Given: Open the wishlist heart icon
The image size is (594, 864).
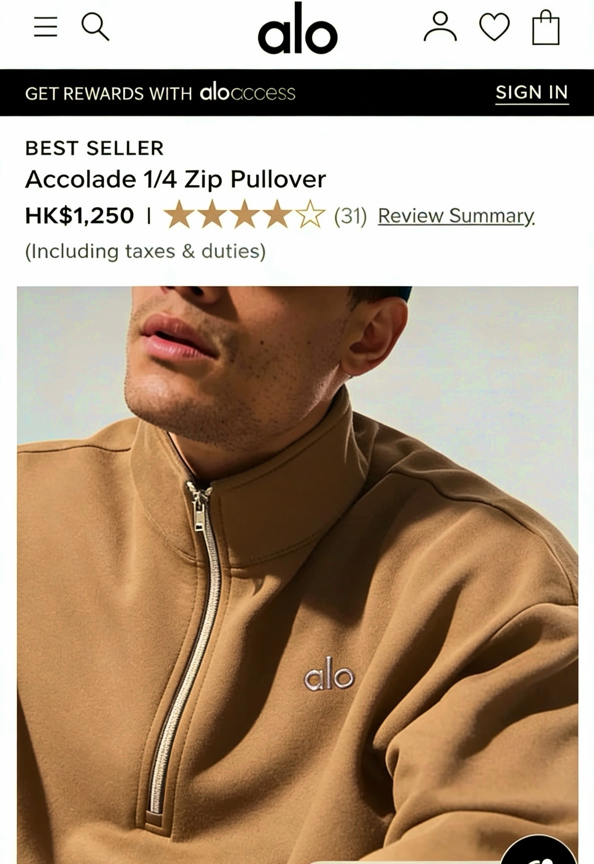Looking at the screenshot, I should point(495,27).
